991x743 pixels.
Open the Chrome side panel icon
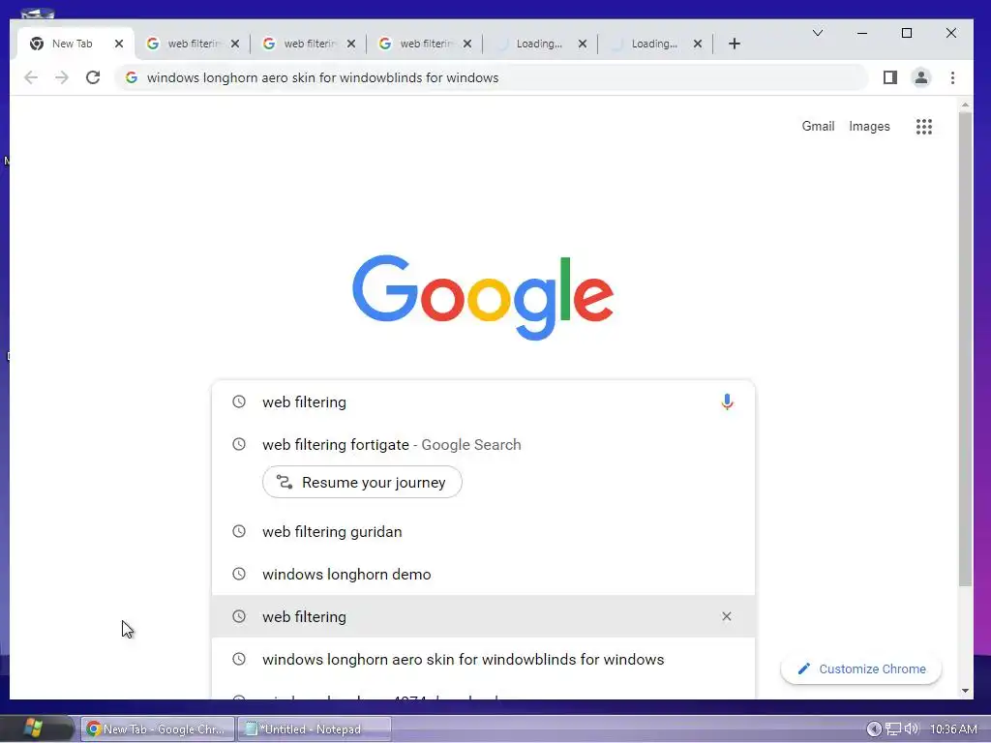pyautogui.click(x=890, y=77)
